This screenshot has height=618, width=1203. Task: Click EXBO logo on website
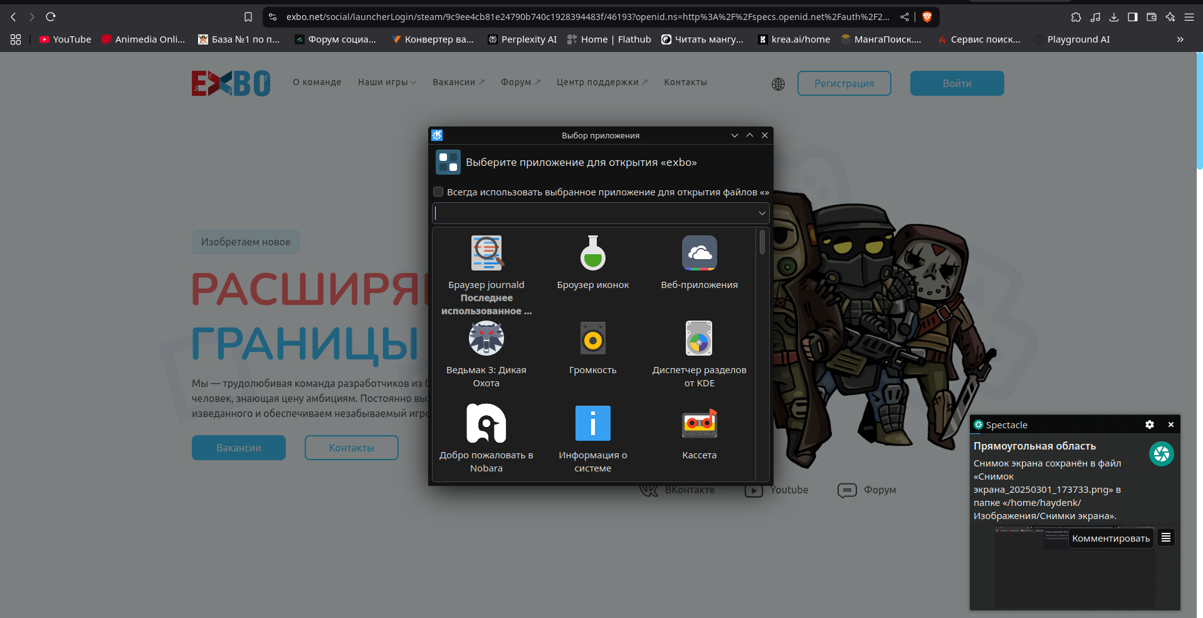[x=231, y=83]
